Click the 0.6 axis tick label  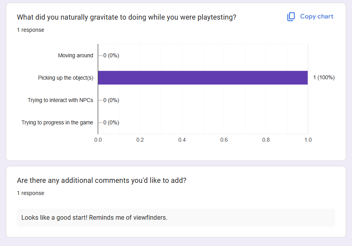224,140
